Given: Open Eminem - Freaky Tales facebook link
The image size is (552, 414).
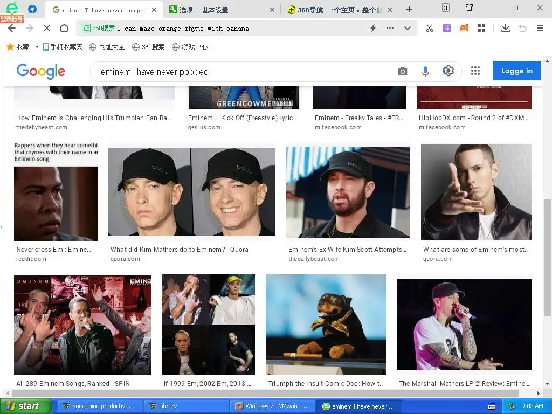Looking at the screenshot, I should click(359, 118).
